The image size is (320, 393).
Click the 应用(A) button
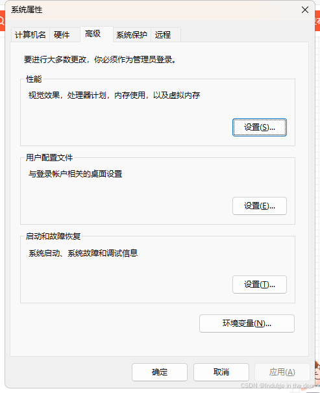pyautogui.click(x=282, y=372)
